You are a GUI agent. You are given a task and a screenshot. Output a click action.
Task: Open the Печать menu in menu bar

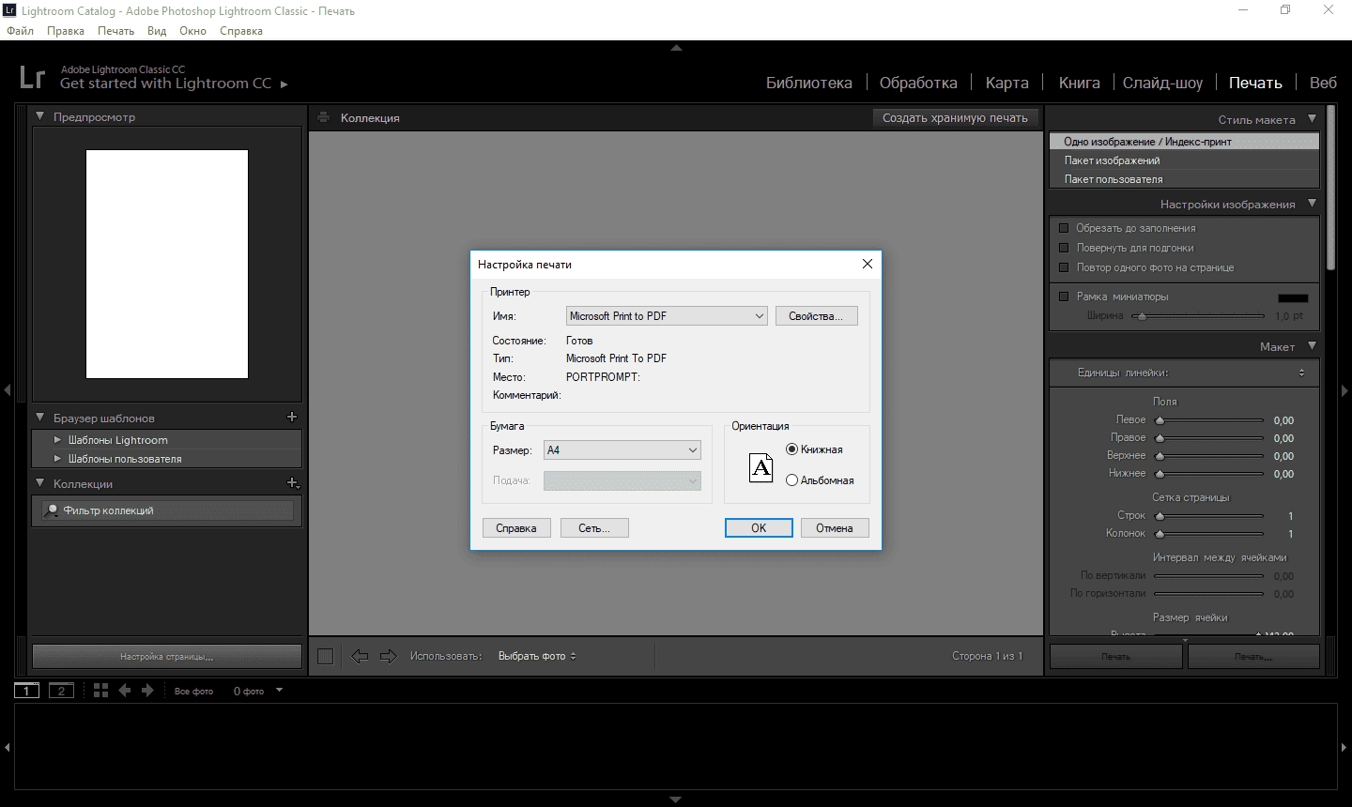point(116,31)
